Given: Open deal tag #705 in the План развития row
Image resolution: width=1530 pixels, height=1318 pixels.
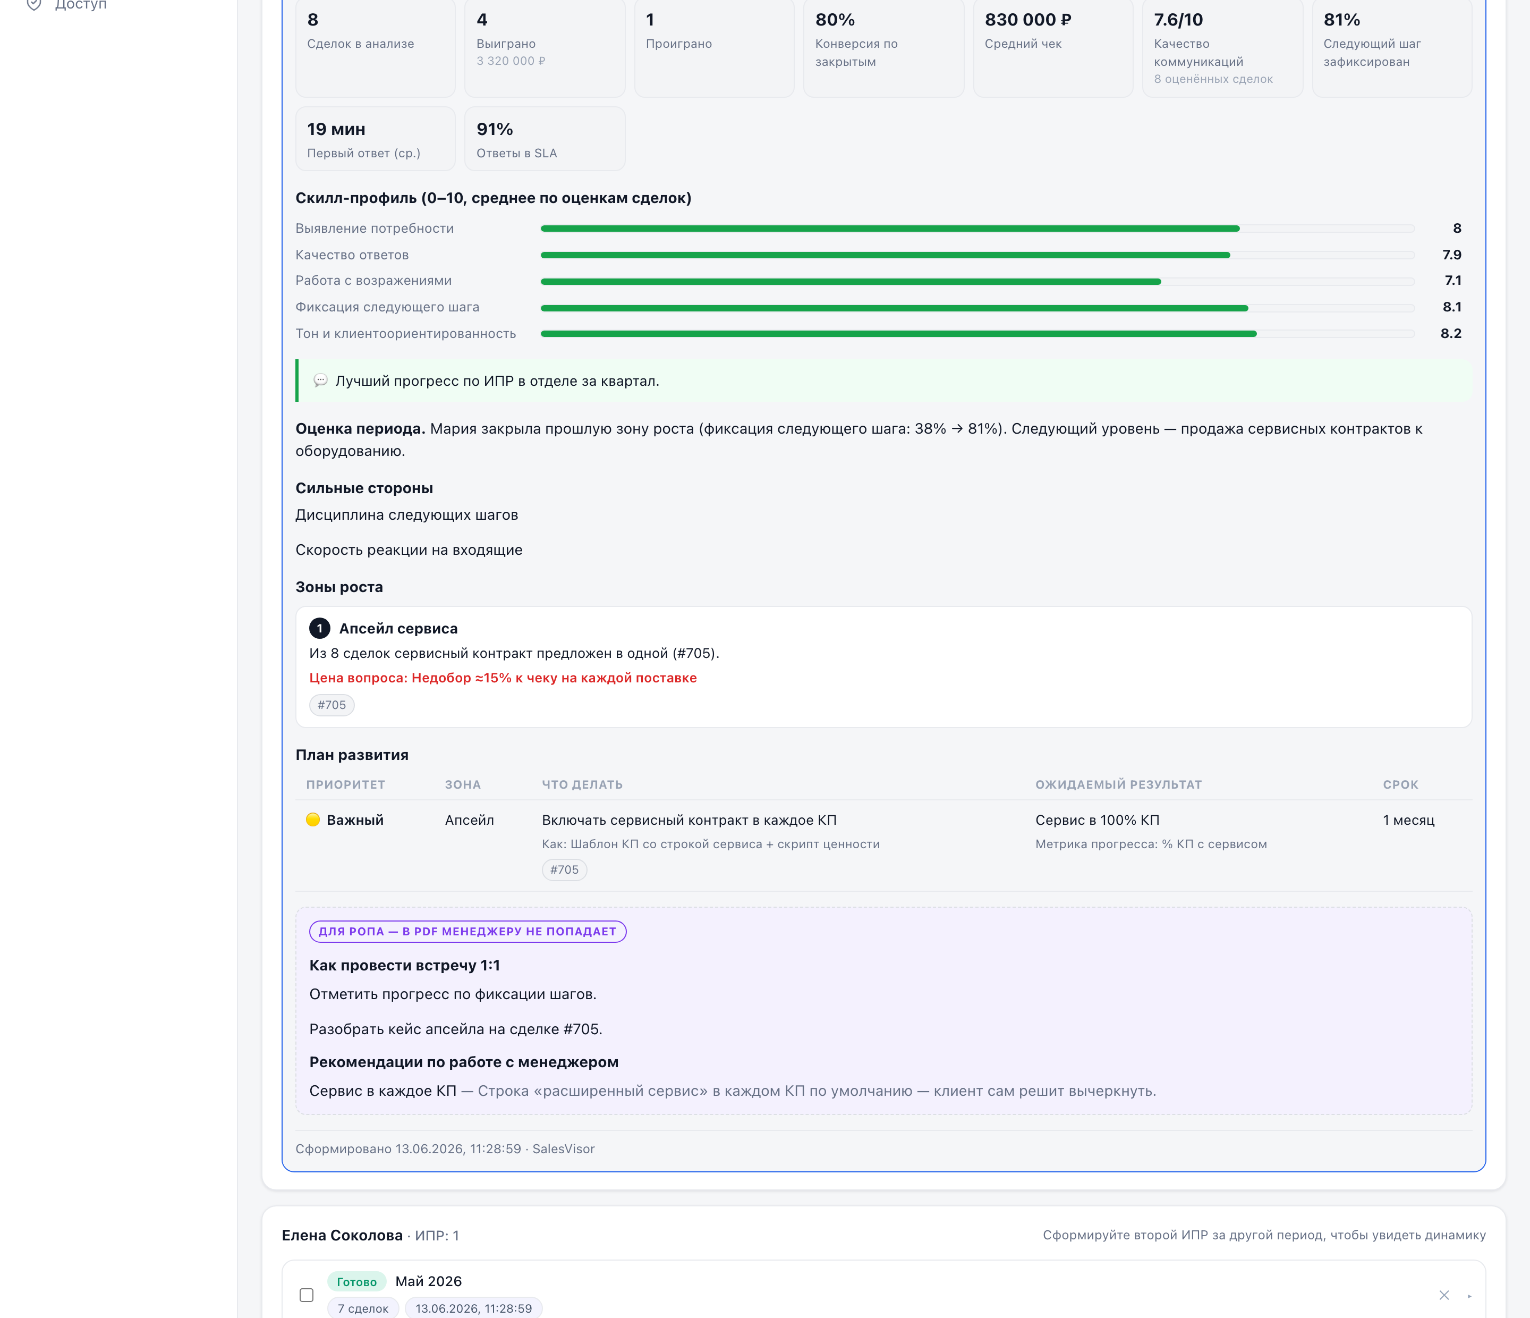Looking at the screenshot, I should coord(564,869).
